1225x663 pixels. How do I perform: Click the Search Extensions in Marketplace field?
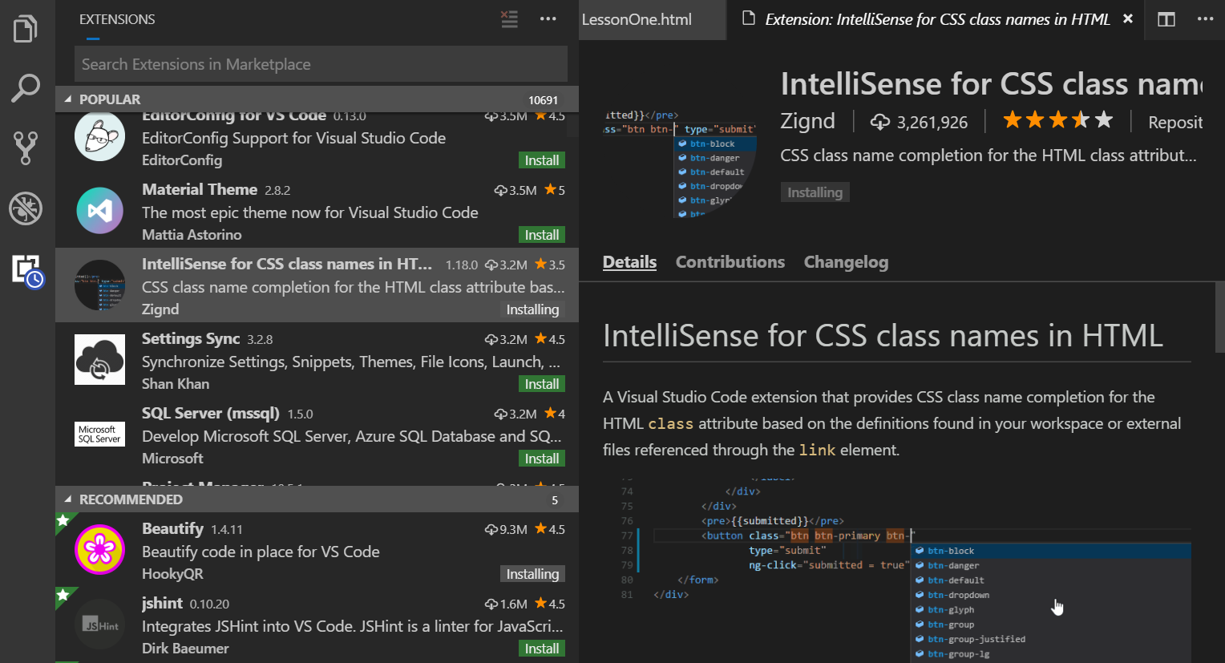pos(321,64)
